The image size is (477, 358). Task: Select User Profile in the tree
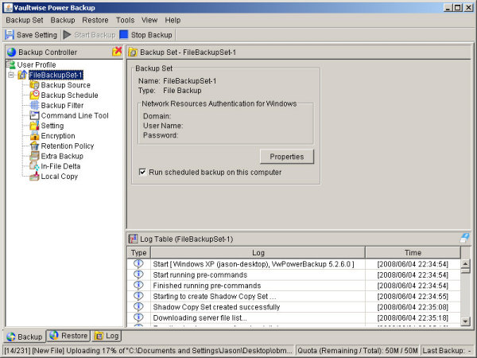[x=37, y=65]
